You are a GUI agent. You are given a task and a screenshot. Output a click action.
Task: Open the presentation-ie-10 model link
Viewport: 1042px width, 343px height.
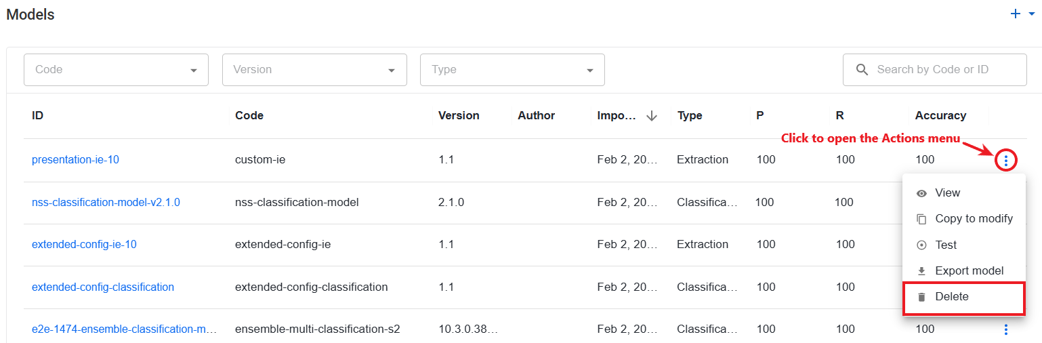pyautogui.click(x=75, y=160)
